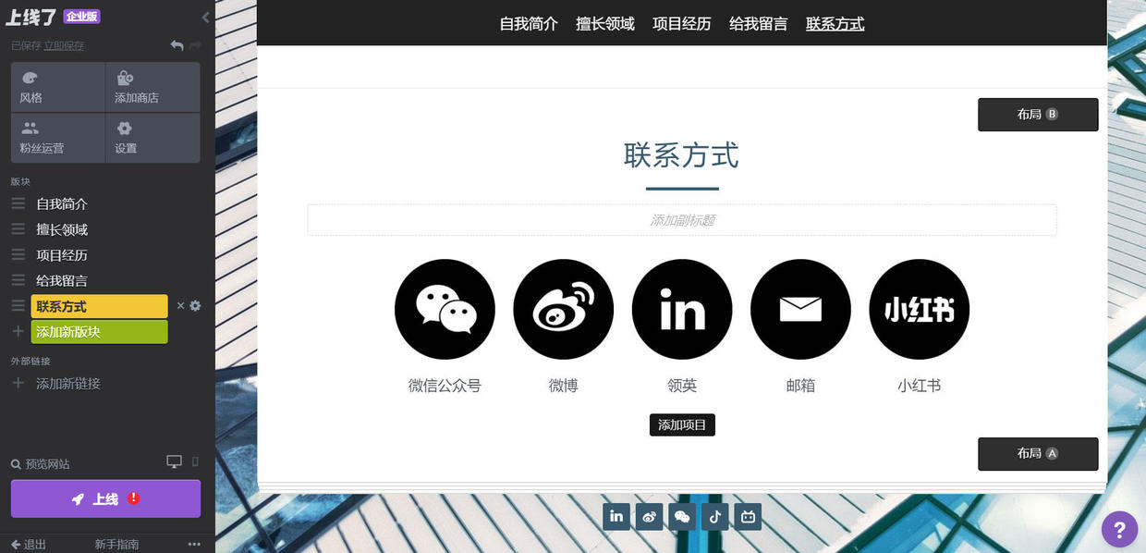Image resolution: width=1146 pixels, height=553 pixels.
Task: Open the 项目经历 navigation tab
Action: tap(682, 25)
